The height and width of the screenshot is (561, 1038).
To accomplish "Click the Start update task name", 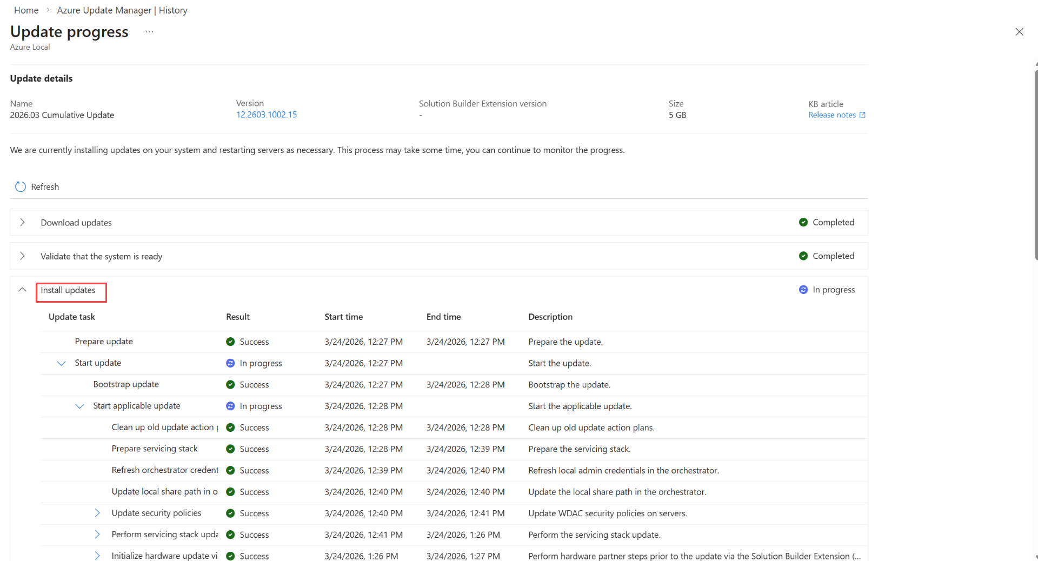I will (98, 363).
